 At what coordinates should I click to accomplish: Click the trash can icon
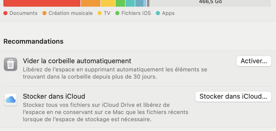(11, 64)
